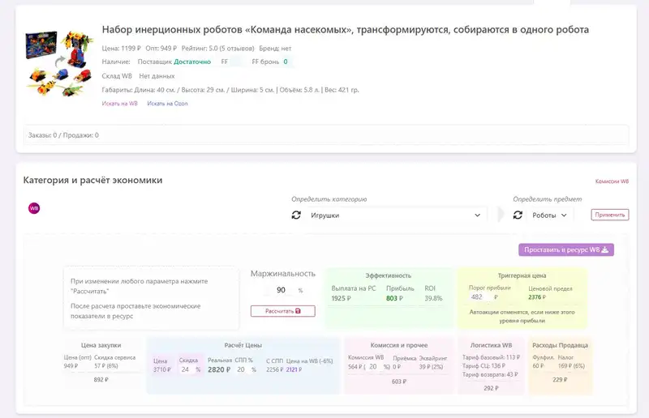Click the Выплата на РС value 1925 ₽
Image resolution: width=649 pixels, height=418 pixels.
pyautogui.click(x=341, y=298)
